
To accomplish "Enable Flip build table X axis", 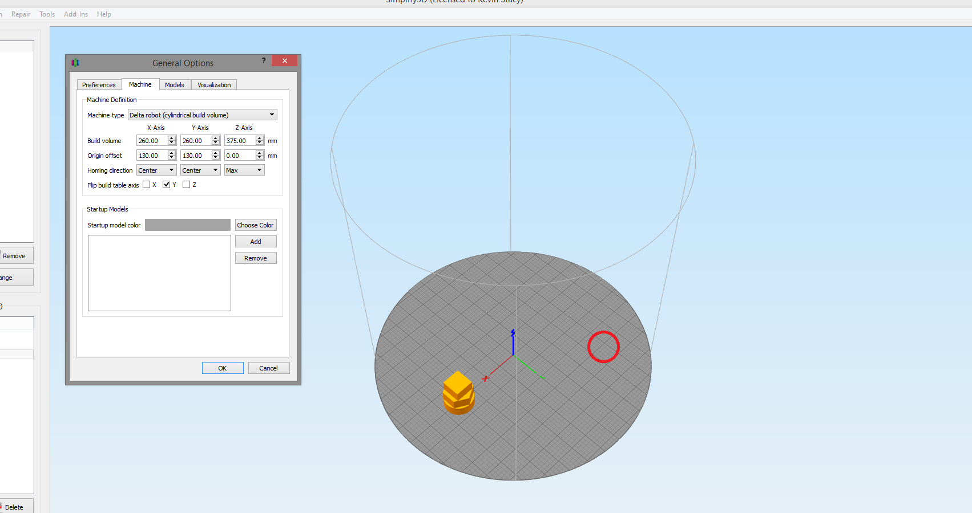I will click(147, 185).
